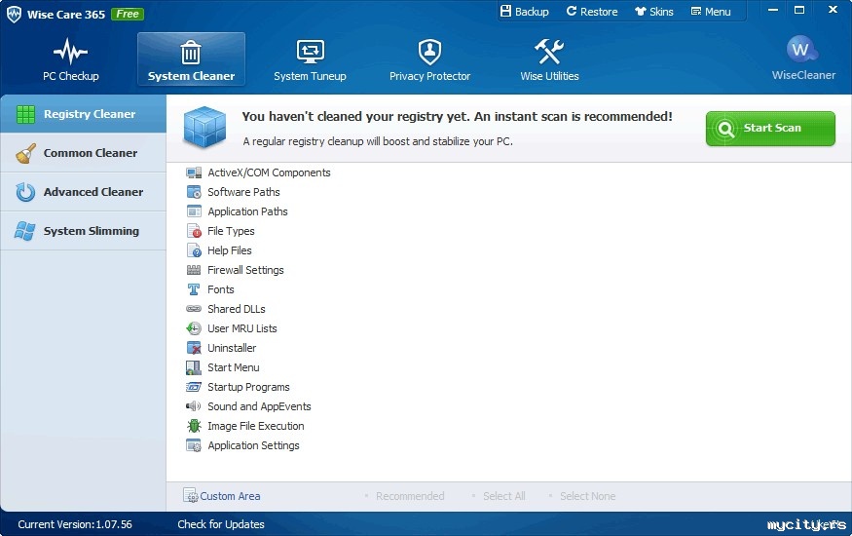Switch to Common Cleaner tab

83,153
